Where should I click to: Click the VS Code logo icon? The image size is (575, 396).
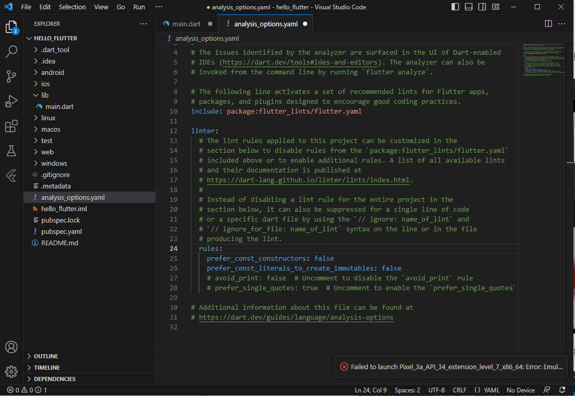click(8, 7)
